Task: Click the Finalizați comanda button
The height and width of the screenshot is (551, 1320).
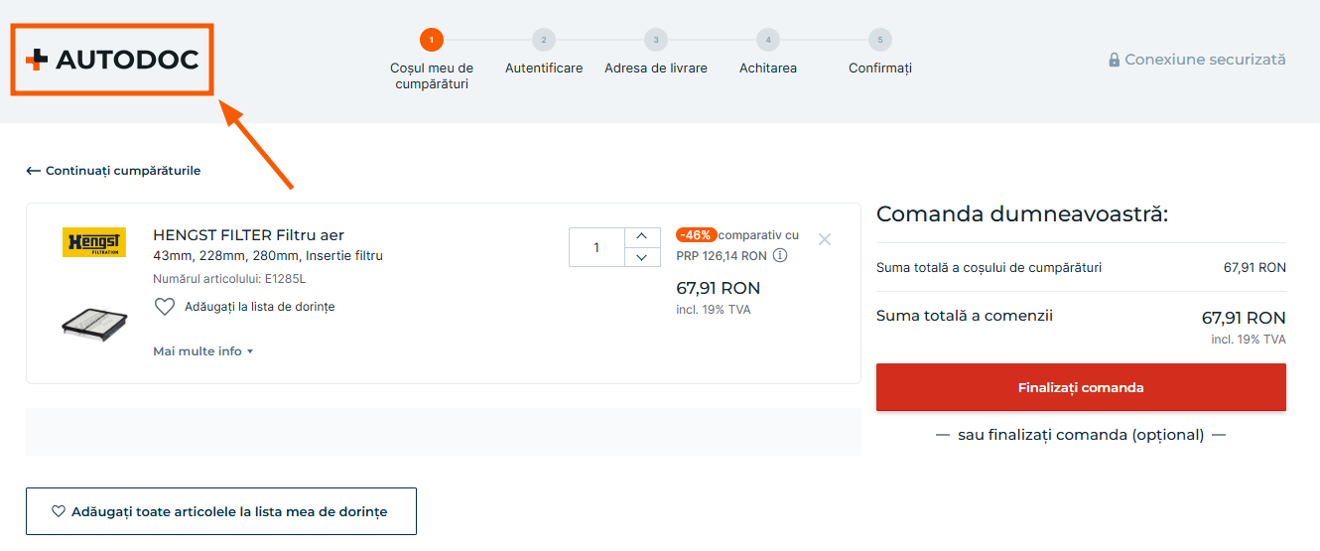Action: [1081, 387]
